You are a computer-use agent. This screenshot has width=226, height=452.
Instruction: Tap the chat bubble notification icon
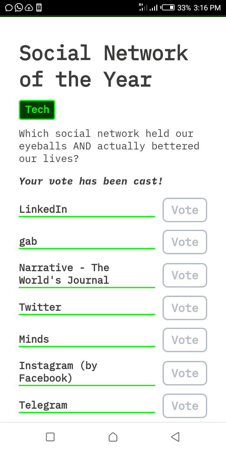pyautogui.click(x=9, y=8)
